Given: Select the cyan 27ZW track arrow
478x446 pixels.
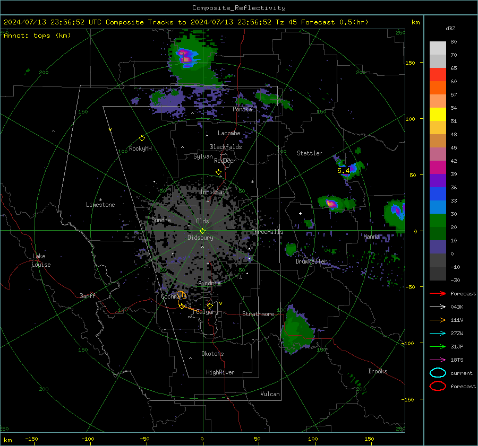Looking at the screenshot, I should [438, 334].
